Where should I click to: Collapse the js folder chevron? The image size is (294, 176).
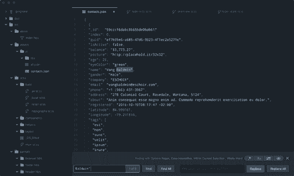(17, 51)
